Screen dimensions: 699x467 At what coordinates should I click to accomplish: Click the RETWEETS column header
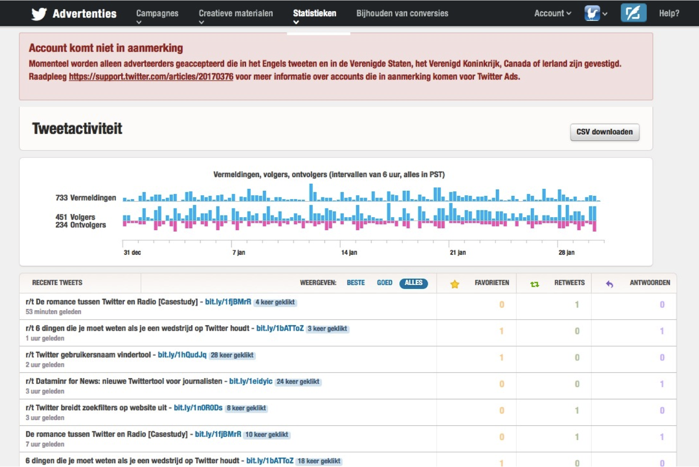569,282
